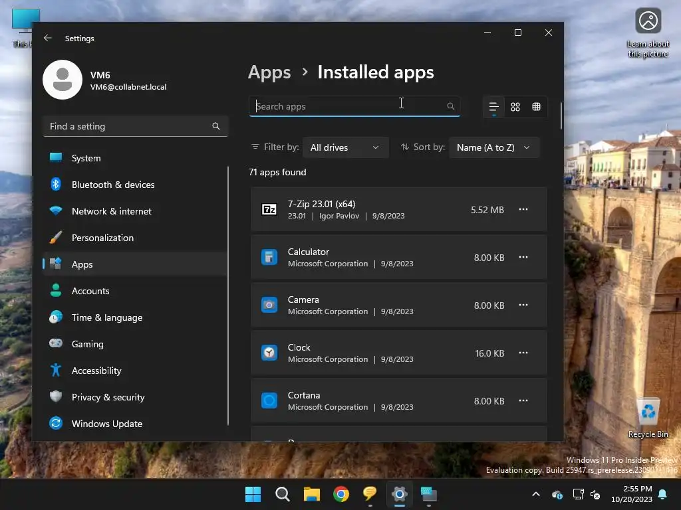Click the Settings gear taskbar icon
The image size is (681, 510).
(399, 494)
